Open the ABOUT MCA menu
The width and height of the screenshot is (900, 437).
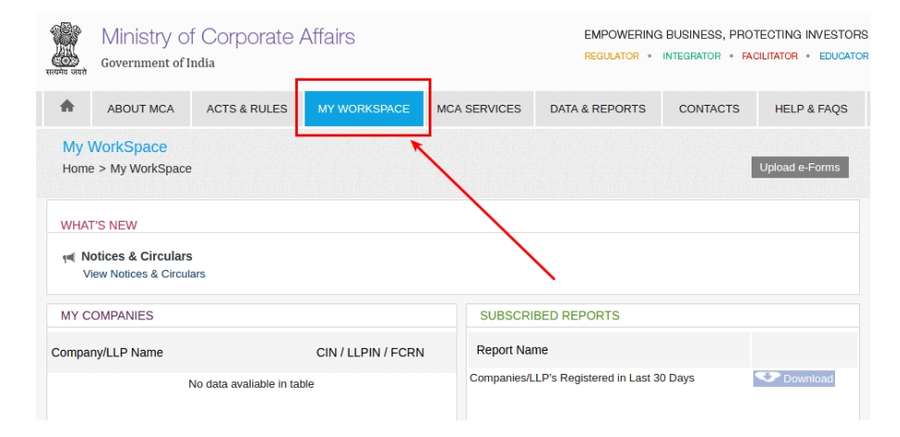pos(141,109)
